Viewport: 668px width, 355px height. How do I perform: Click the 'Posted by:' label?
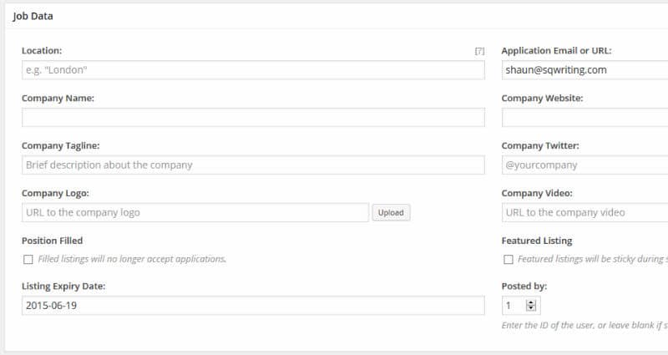click(x=524, y=286)
